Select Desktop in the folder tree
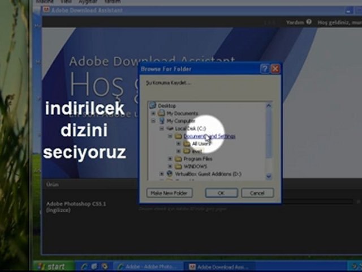362x272 pixels. pos(167,106)
